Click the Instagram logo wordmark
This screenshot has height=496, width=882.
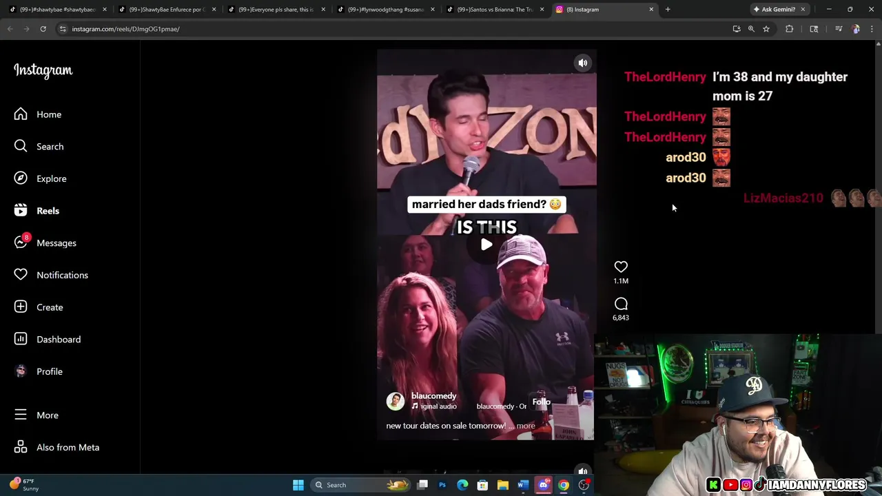tap(43, 70)
